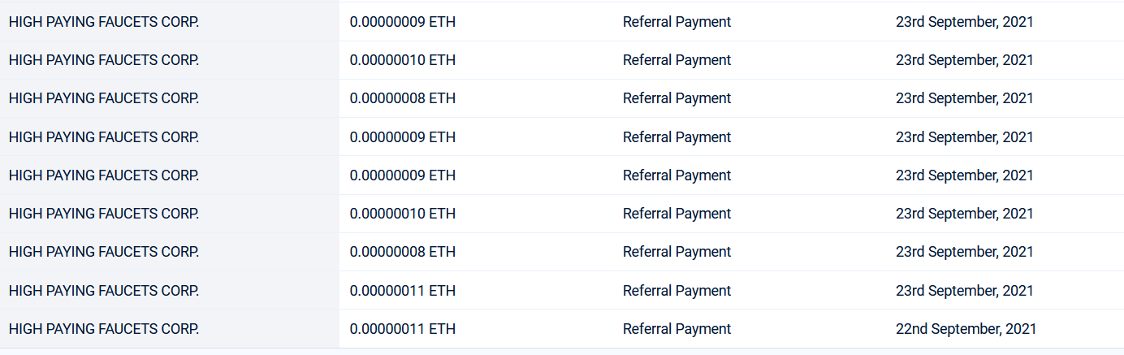
Task: Click the second row's 0.00000010 ETH amount
Action: click(x=403, y=60)
